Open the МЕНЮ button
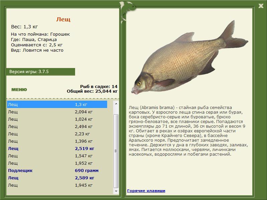The image size is (267, 200). point(19,90)
